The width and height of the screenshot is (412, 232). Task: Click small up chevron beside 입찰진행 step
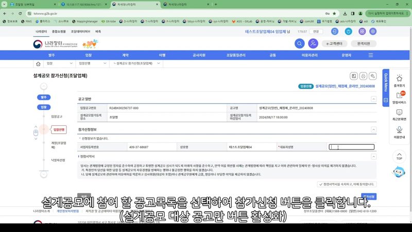[x=36, y=127]
